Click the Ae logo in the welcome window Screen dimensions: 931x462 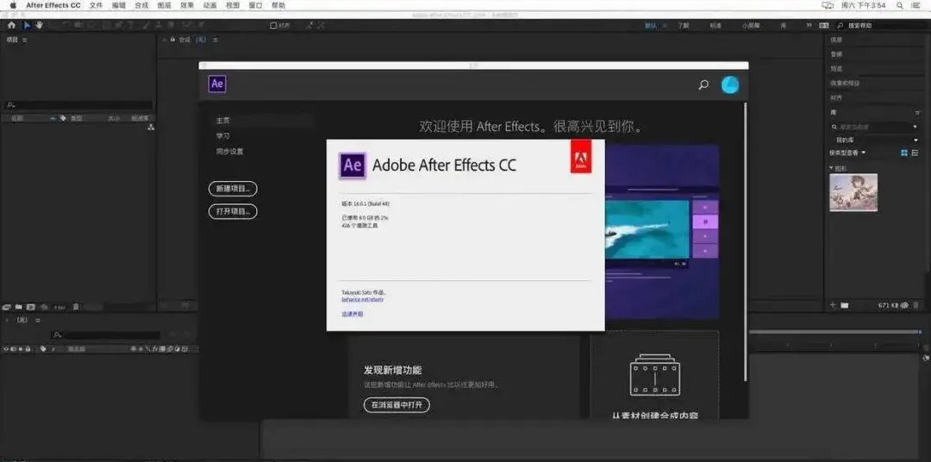click(x=217, y=84)
